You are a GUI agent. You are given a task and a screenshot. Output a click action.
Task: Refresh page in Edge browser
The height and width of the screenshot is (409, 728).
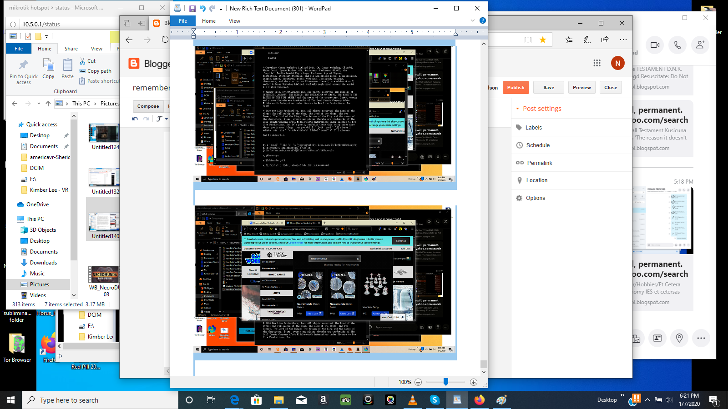coord(165,40)
